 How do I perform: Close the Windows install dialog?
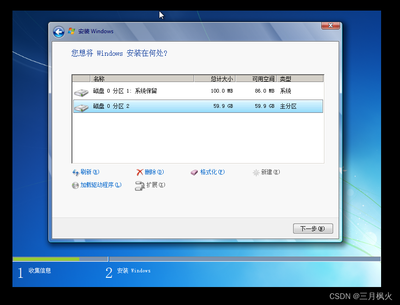(x=330, y=25)
